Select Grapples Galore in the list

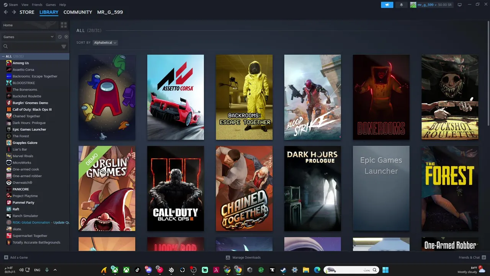pos(35,143)
